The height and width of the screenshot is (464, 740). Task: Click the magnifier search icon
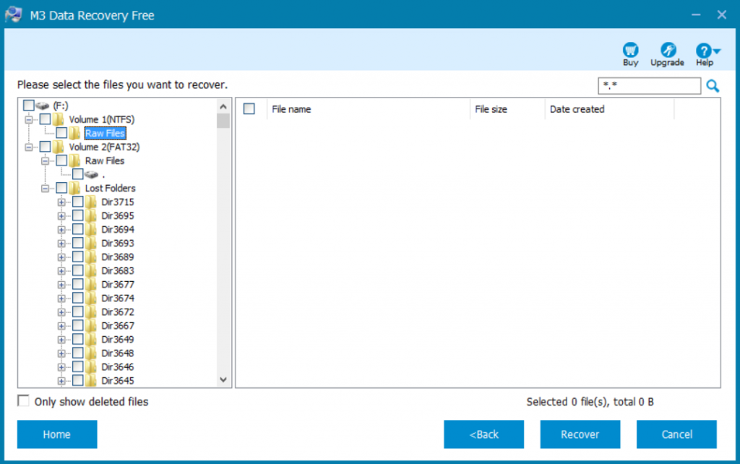713,85
